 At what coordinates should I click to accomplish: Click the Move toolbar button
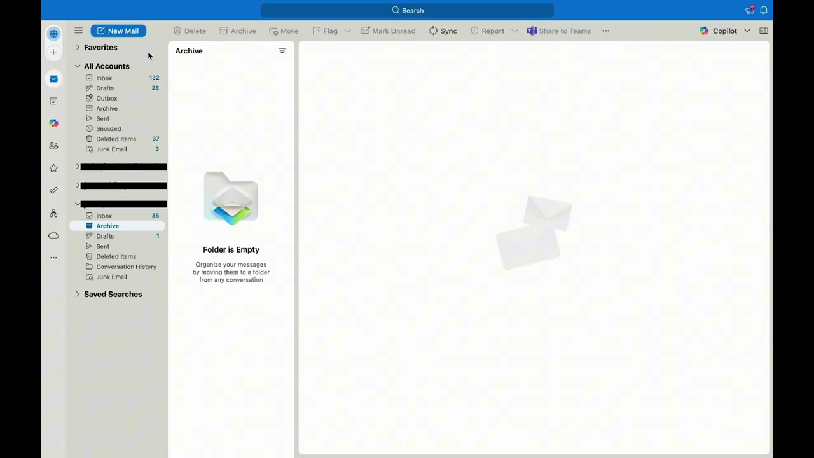pyautogui.click(x=284, y=31)
